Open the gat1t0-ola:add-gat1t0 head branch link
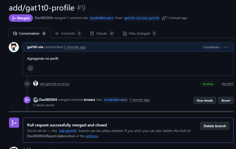Image resolution: width=236 pixels, height=149 pixels. coord(142,18)
